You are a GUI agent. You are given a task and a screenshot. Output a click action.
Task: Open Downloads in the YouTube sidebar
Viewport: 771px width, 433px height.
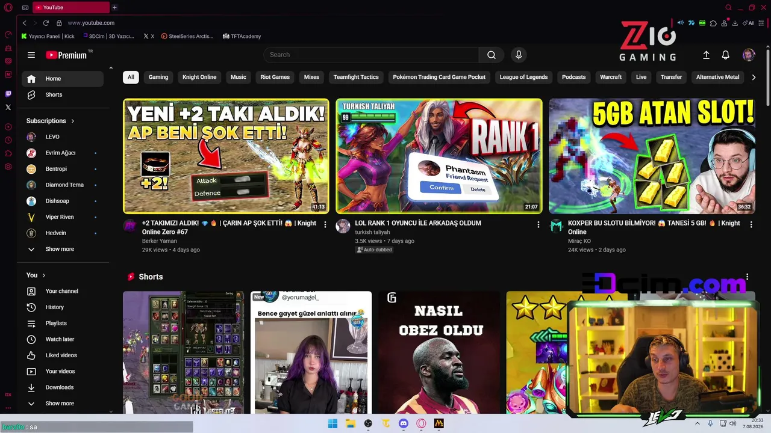point(63,387)
